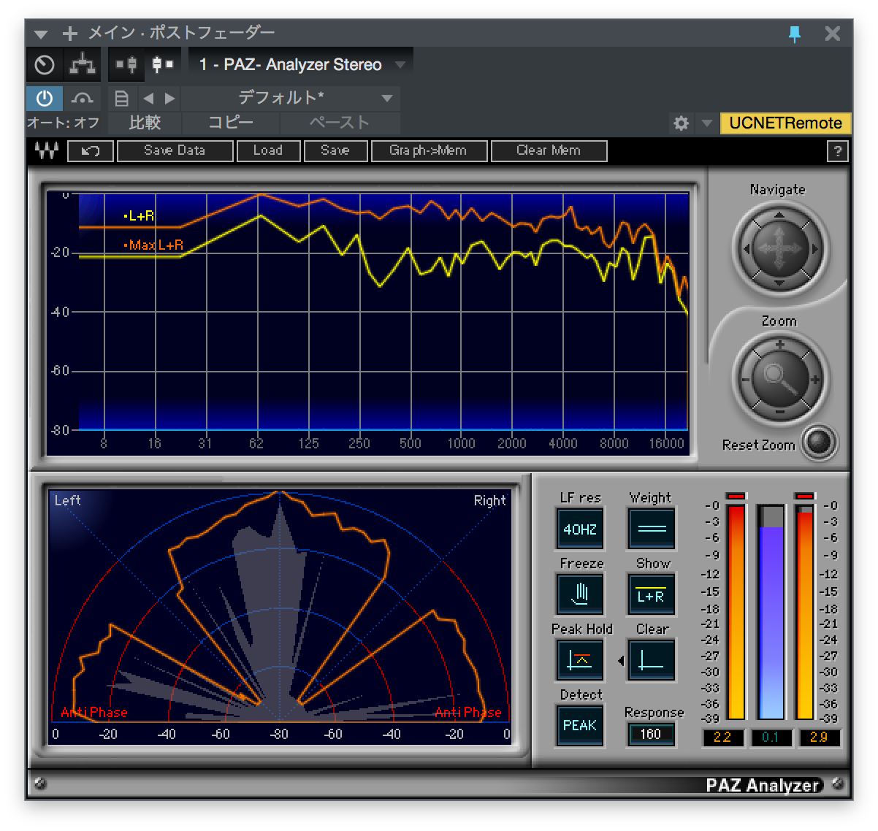Pin the plugin window
Viewport: 878px width, 831px height.
(x=795, y=34)
